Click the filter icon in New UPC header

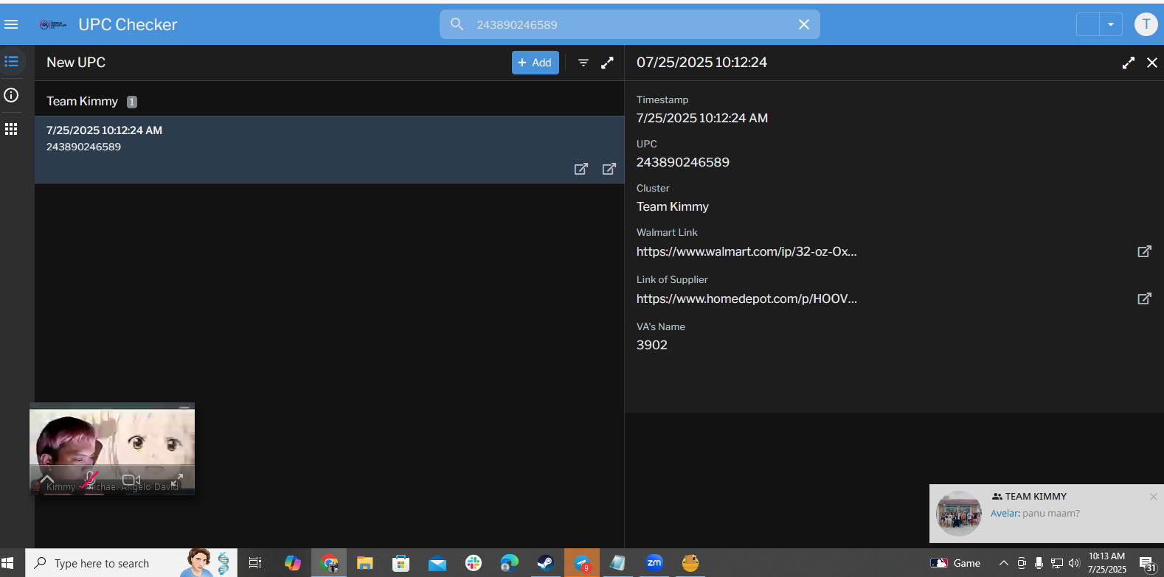pyautogui.click(x=583, y=63)
